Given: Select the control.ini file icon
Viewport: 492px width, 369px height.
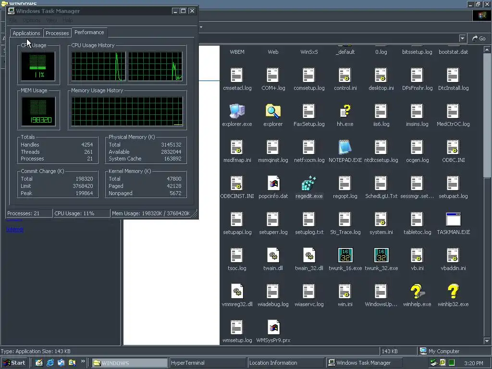Looking at the screenshot, I should click(x=345, y=75).
